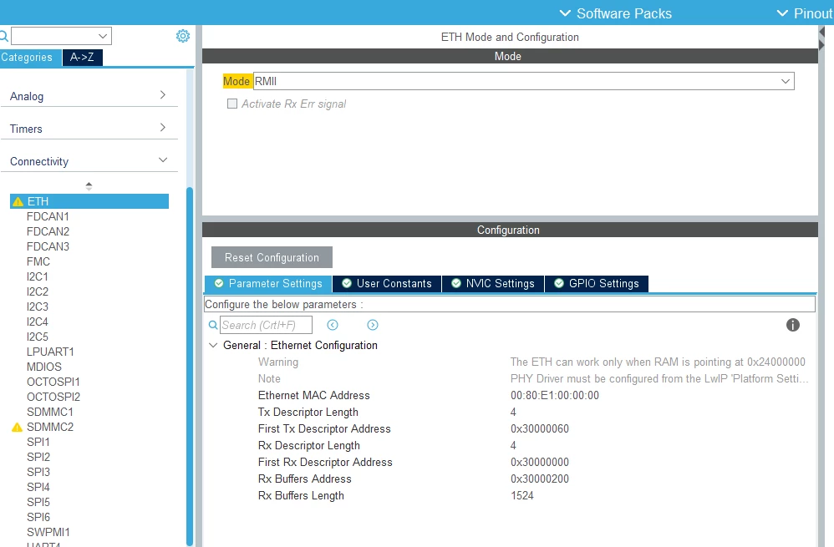Open the GPIO Settings tab
Viewport: 834px width, 547px height.
[x=596, y=283]
